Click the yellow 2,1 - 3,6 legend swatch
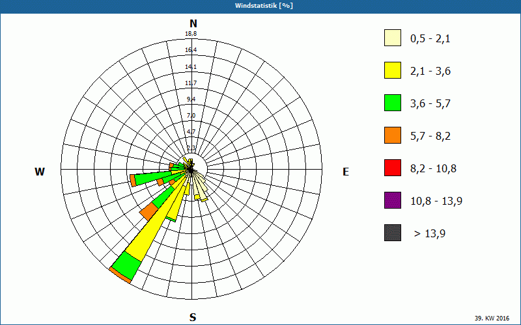The image size is (521, 325). 393,70
